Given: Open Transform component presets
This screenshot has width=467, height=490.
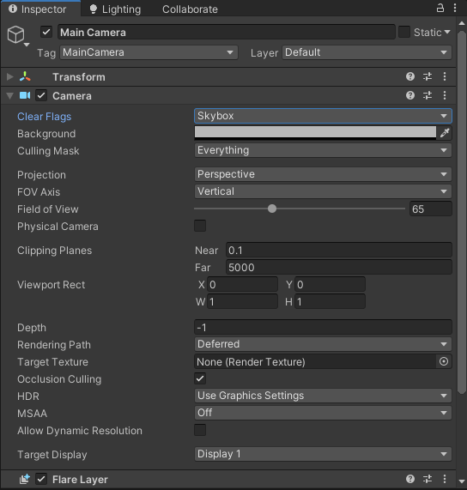Looking at the screenshot, I should pos(428,76).
